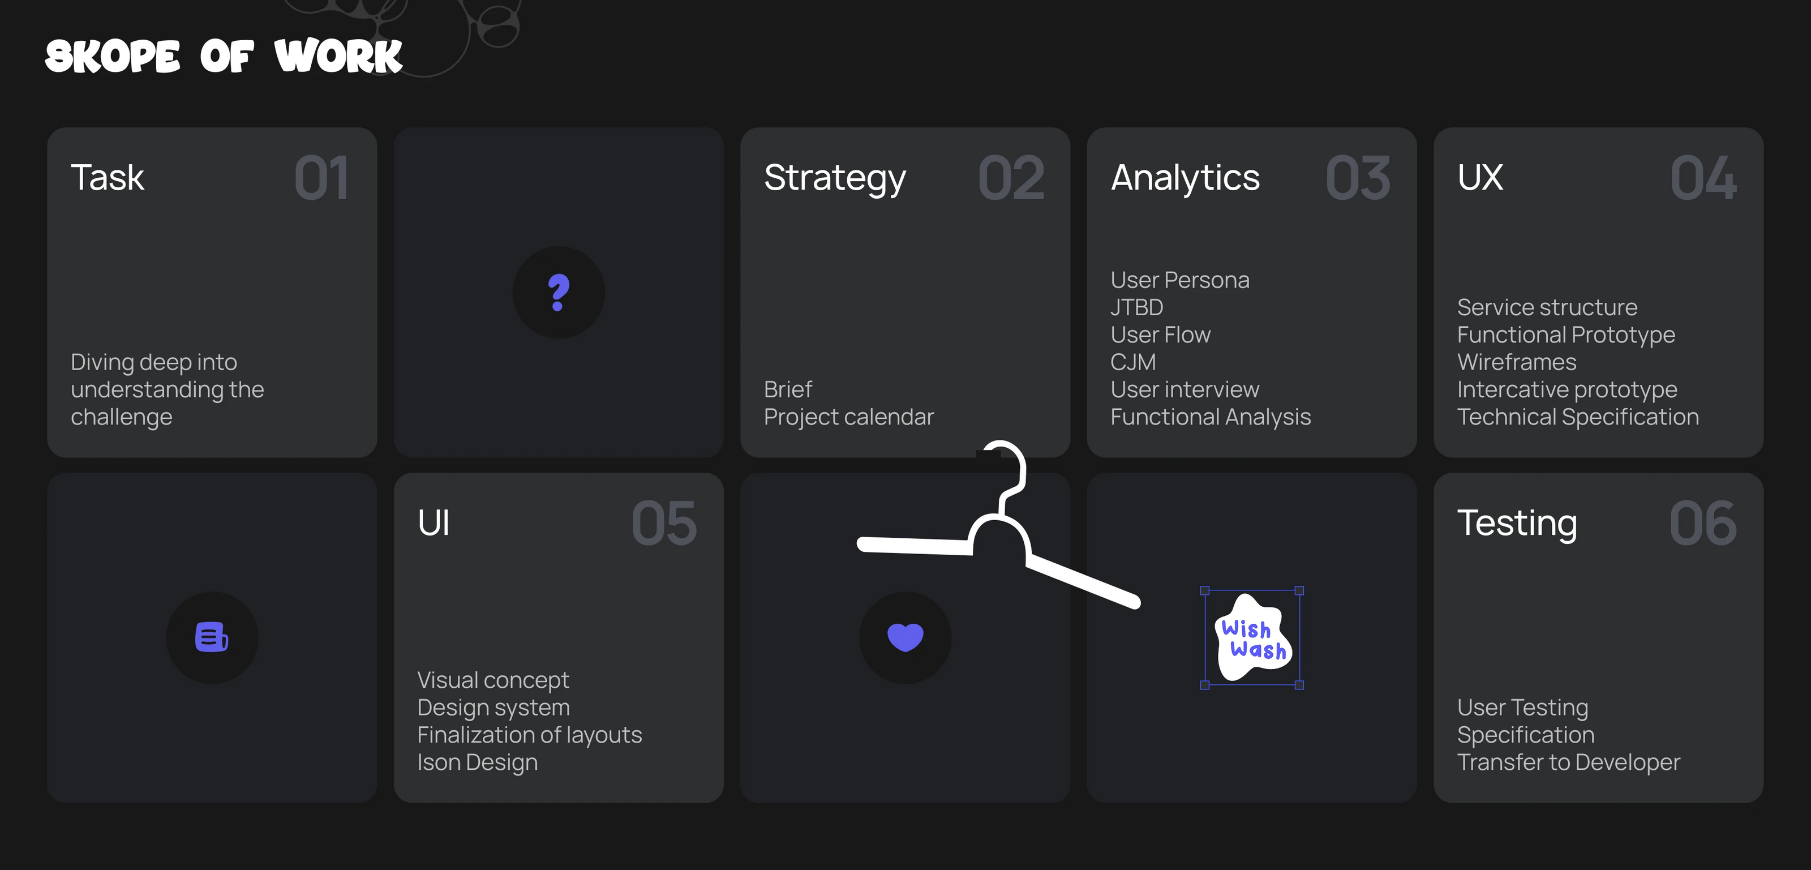Select the "SKOPE OF WORK" heading
This screenshot has height=870, width=1811.
pyautogui.click(x=224, y=56)
